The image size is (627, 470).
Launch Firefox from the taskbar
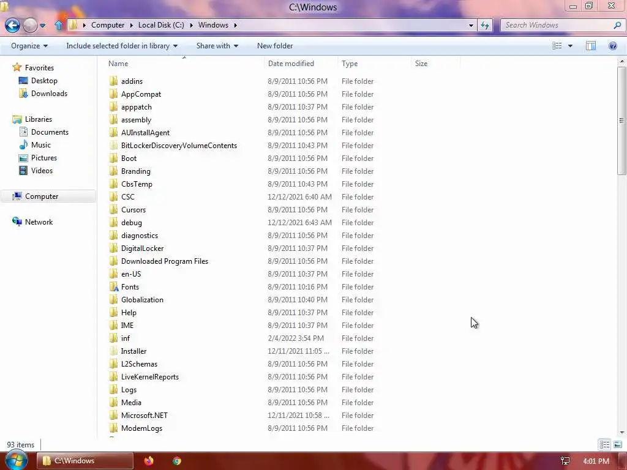point(149,461)
